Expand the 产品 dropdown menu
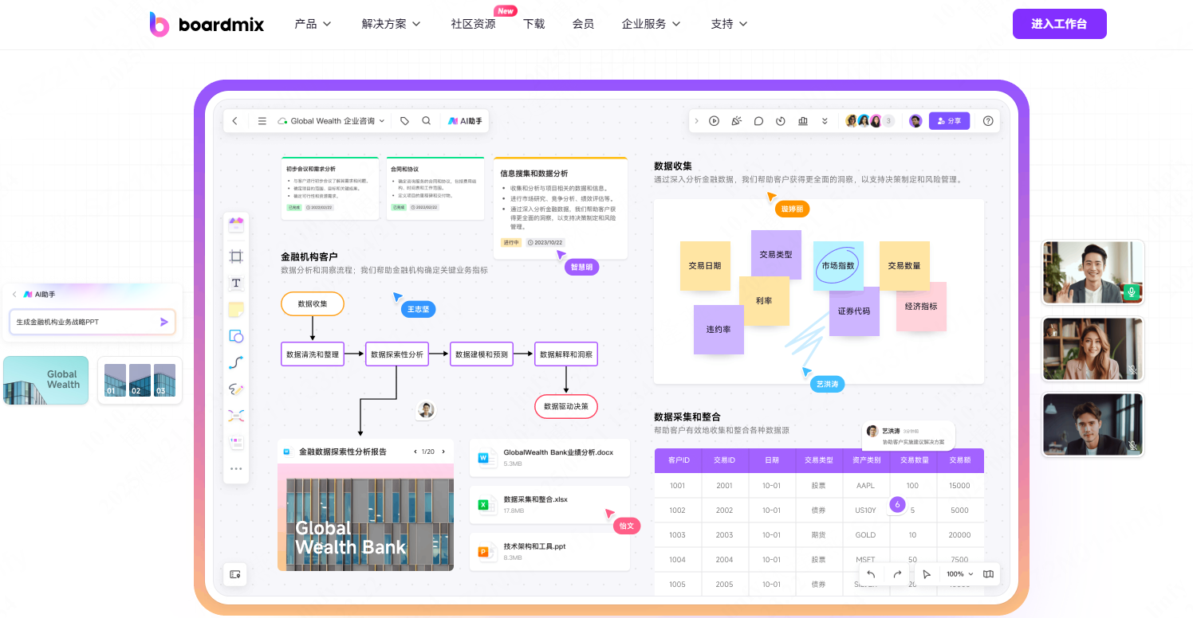This screenshot has height=618, width=1193. [313, 24]
